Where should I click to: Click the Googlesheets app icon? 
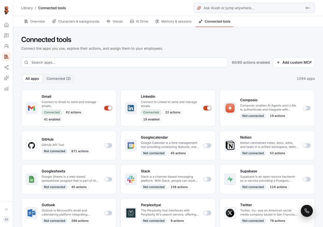point(32,179)
